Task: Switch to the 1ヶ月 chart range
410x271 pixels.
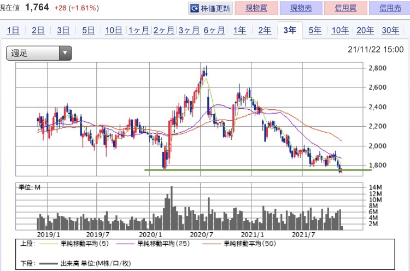Action: tap(139, 30)
